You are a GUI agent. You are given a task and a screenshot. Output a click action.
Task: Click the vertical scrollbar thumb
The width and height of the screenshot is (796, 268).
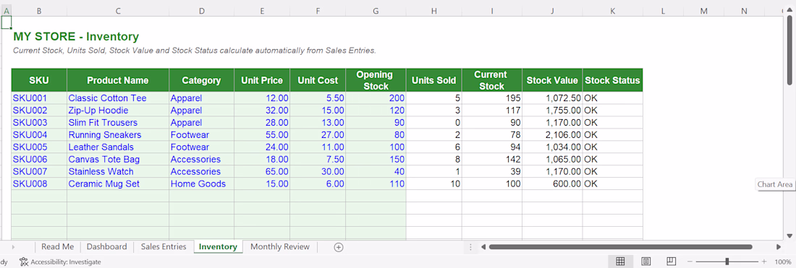pos(789,51)
